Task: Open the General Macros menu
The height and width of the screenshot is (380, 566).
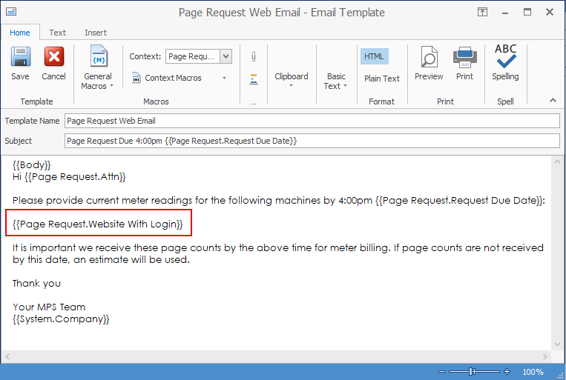Action: click(97, 67)
